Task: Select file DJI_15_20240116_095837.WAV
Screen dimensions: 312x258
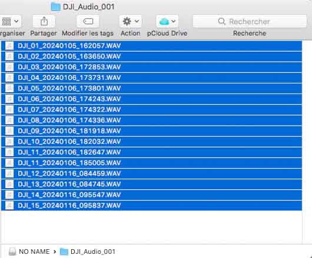Action: coord(151,206)
